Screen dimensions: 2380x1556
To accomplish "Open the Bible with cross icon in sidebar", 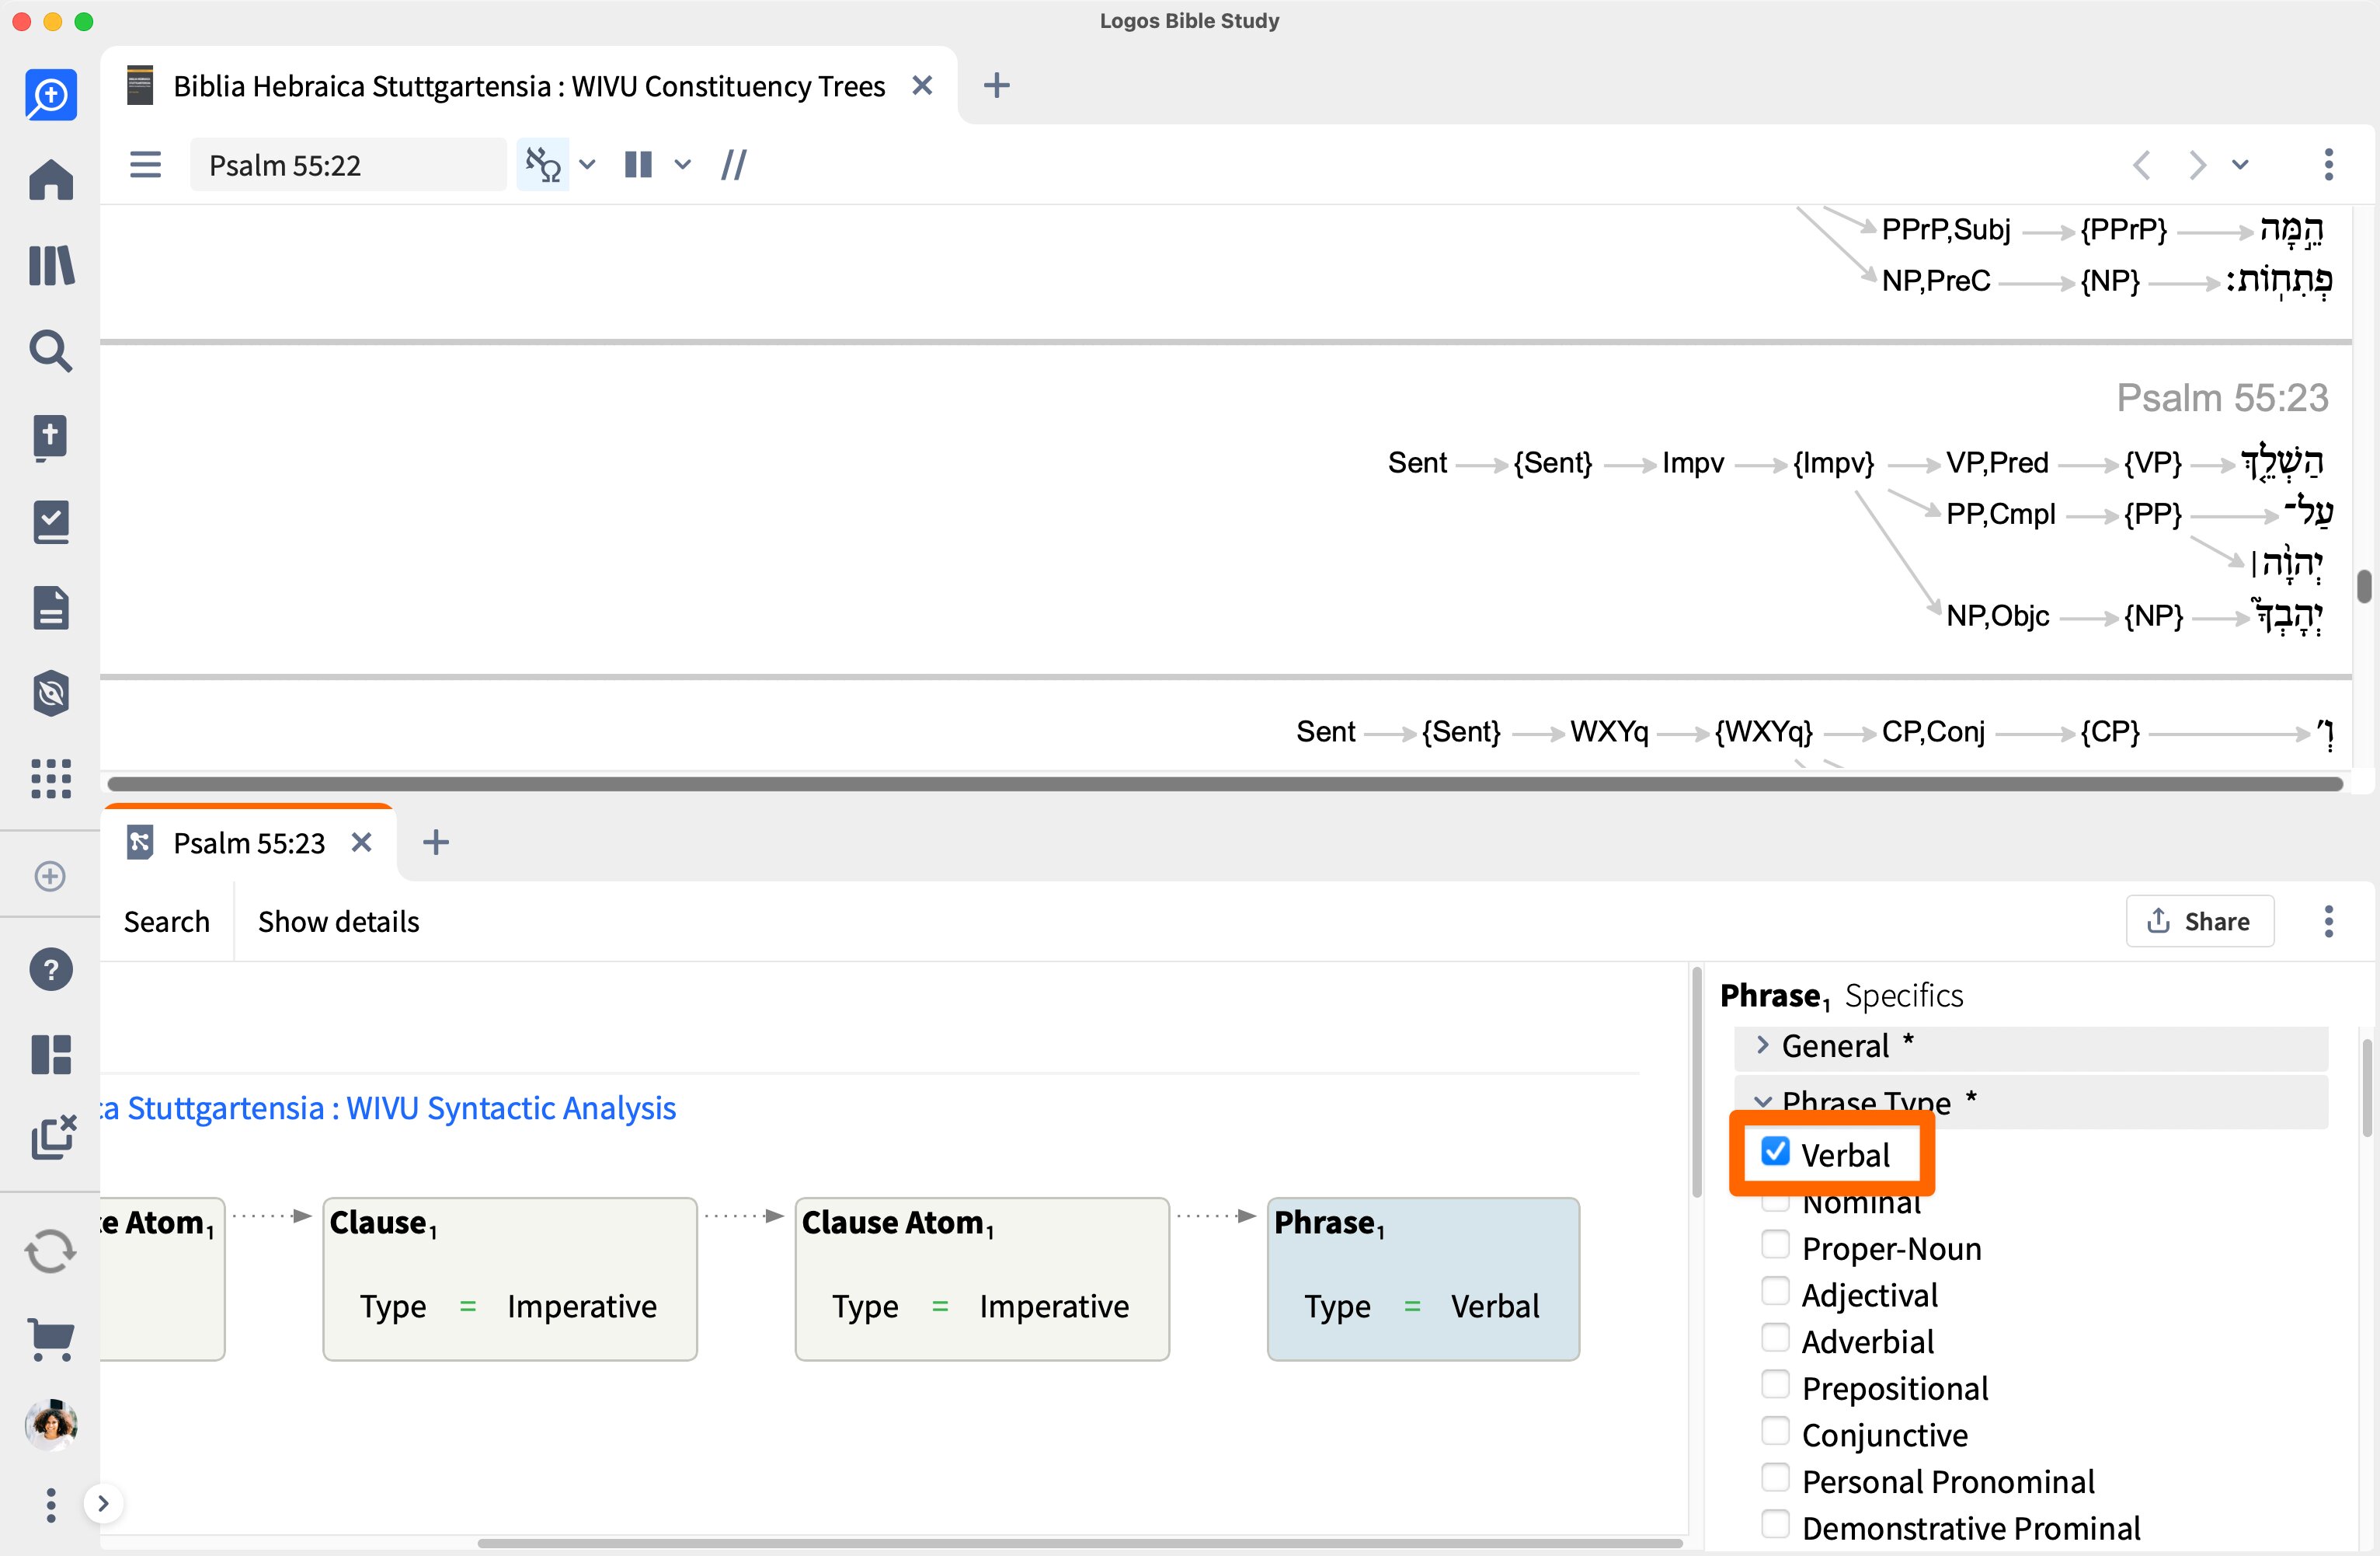I will (x=51, y=438).
